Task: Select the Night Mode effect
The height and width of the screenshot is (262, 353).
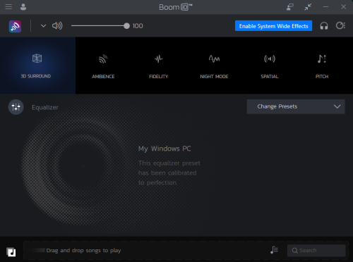Action: pos(214,65)
